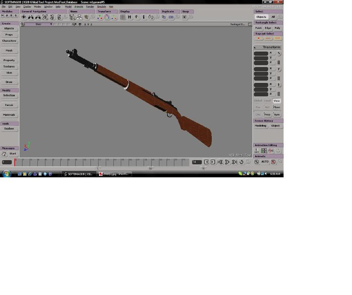This screenshot has height=295, width=352.
Task: Click frame 10 on the timeline
Action: [x=85, y=160]
